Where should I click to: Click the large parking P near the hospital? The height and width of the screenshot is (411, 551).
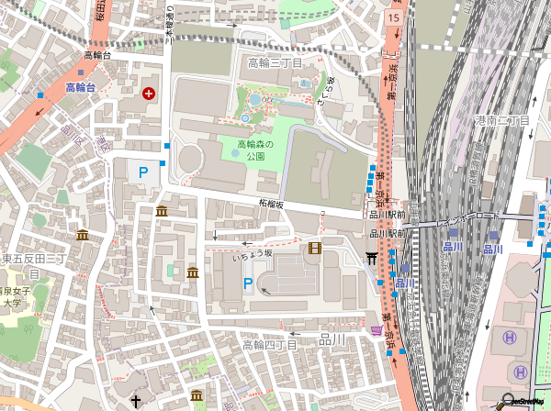click(142, 172)
